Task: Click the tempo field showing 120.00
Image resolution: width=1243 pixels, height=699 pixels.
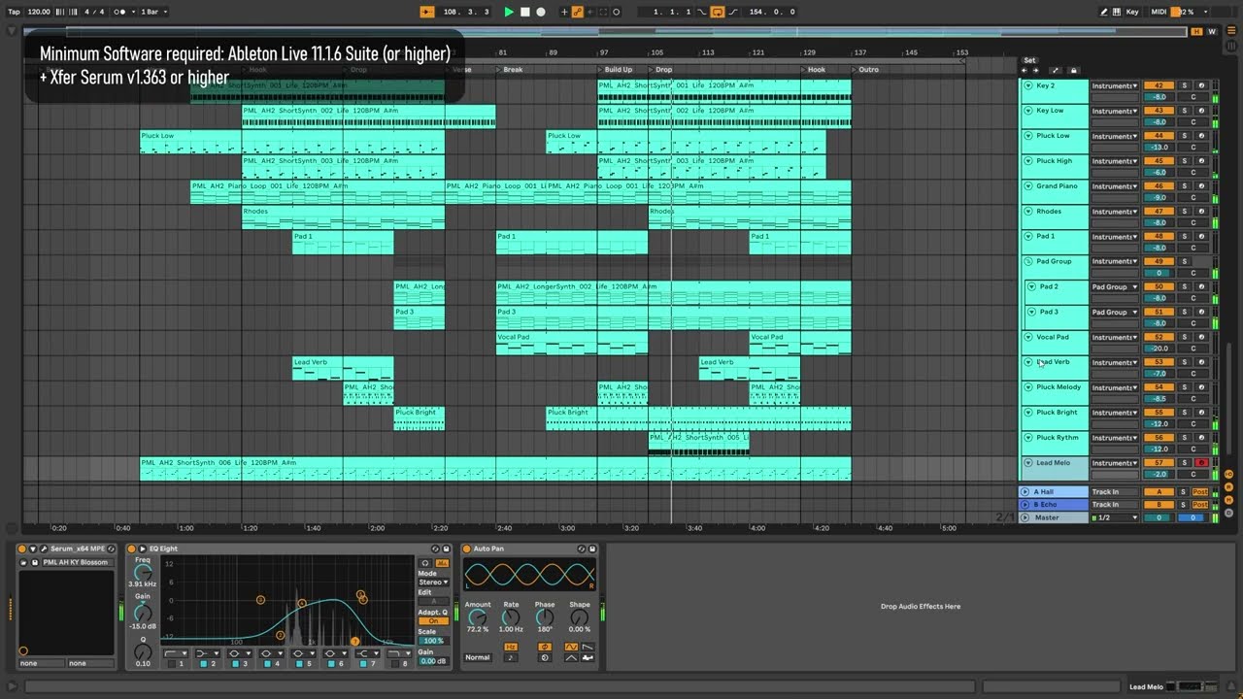Action: click(39, 12)
